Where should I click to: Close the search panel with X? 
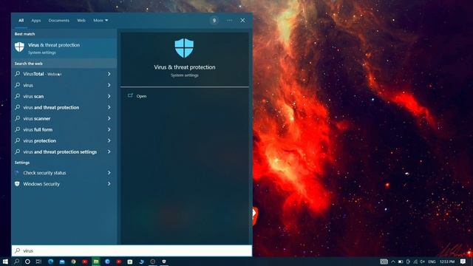pyautogui.click(x=242, y=21)
